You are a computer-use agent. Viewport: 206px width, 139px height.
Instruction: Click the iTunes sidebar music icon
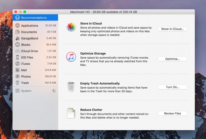pos(17,63)
